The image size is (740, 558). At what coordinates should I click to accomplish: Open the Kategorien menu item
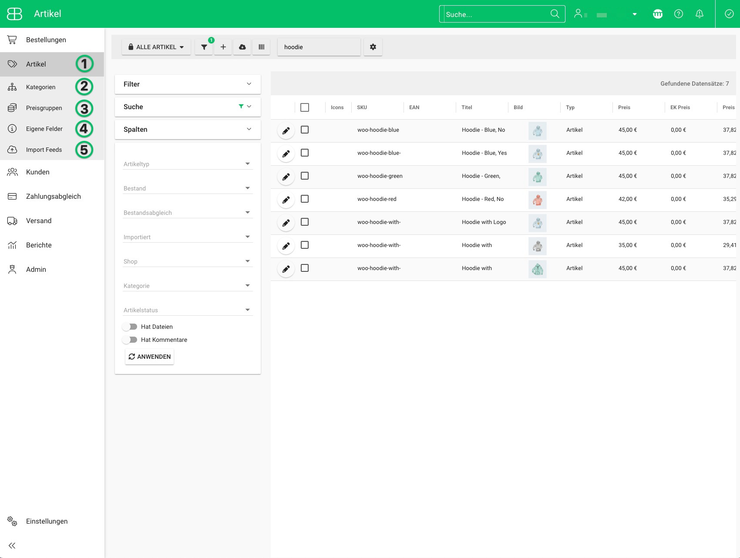click(52, 87)
